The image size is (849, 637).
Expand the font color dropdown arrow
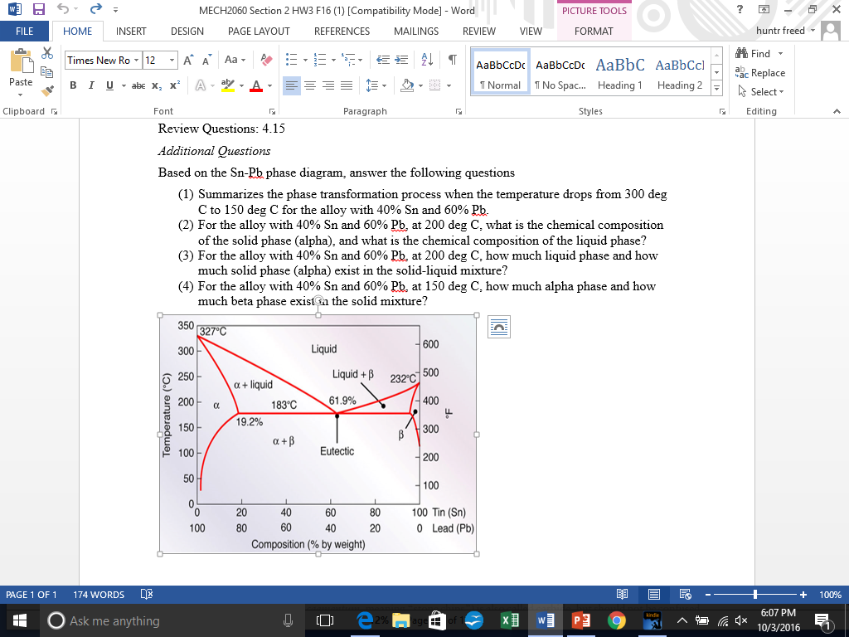coord(269,85)
